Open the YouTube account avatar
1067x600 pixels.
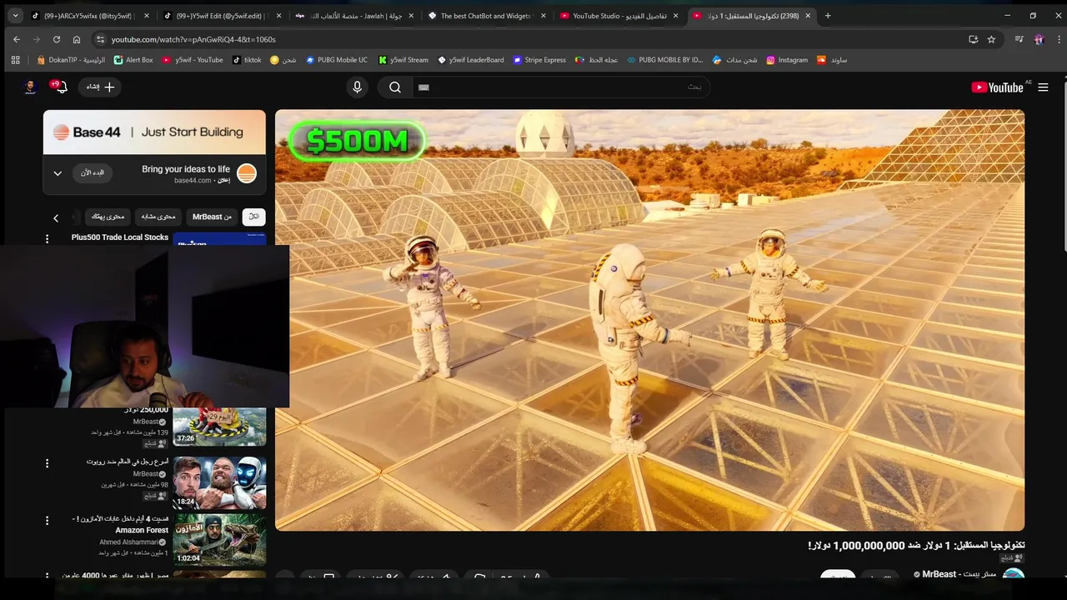click(x=30, y=87)
